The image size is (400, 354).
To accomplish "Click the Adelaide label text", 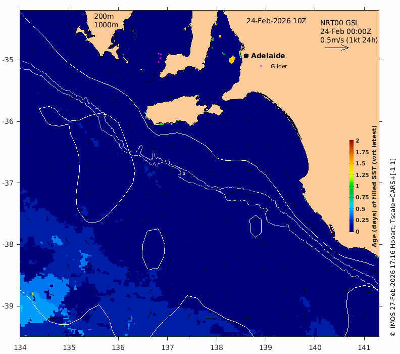I will 268,56.
